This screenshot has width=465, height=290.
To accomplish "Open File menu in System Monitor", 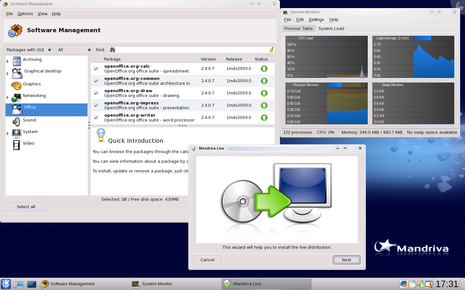I will coord(288,20).
